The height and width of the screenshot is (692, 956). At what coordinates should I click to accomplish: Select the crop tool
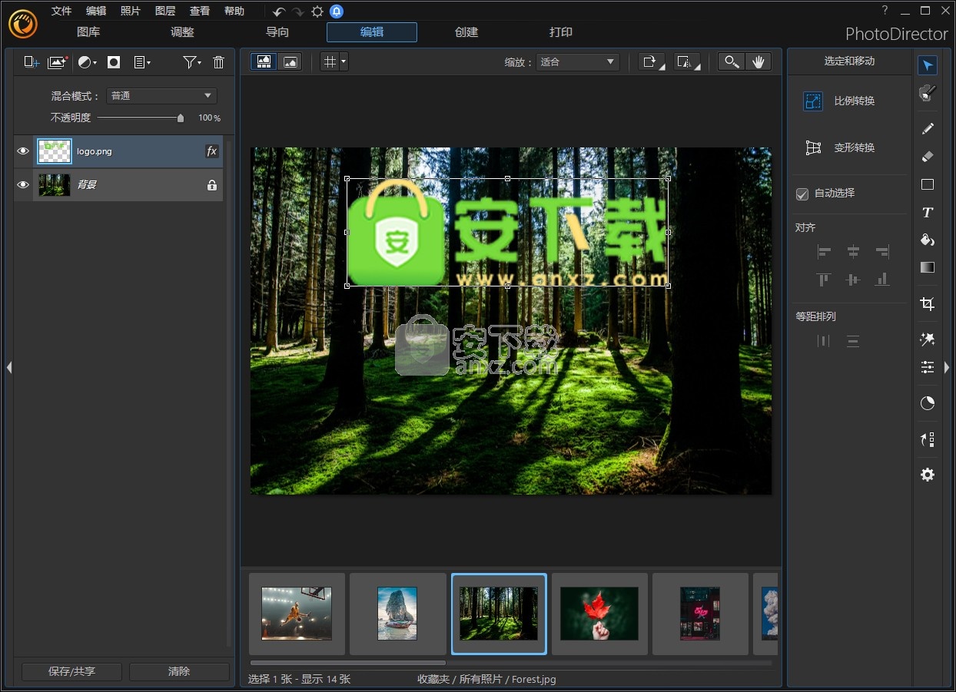pyautogui.click(x=928, y=304)
